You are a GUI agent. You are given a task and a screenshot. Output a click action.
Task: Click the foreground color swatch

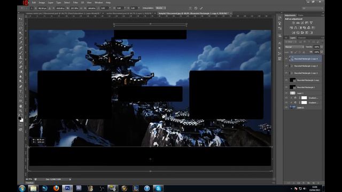click(x=19, y=118)
